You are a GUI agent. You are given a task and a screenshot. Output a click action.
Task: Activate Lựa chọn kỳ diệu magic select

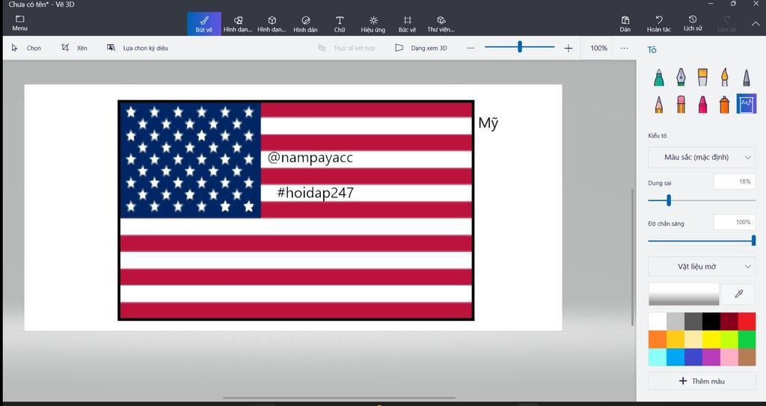click(x=138, y=48)
